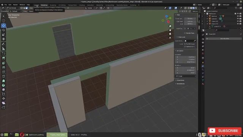Screen dimensions: 243x137
Task: Open the outliner filter funnel button
Action: click(x=236, y=8)
